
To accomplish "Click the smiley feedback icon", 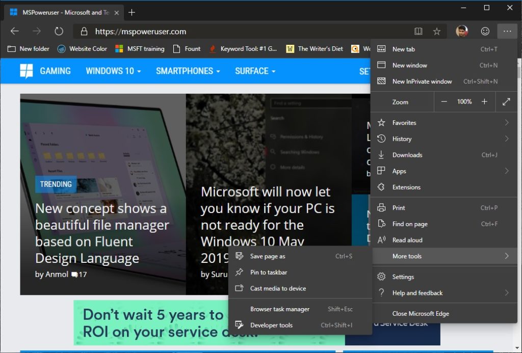I will point(485,31).
